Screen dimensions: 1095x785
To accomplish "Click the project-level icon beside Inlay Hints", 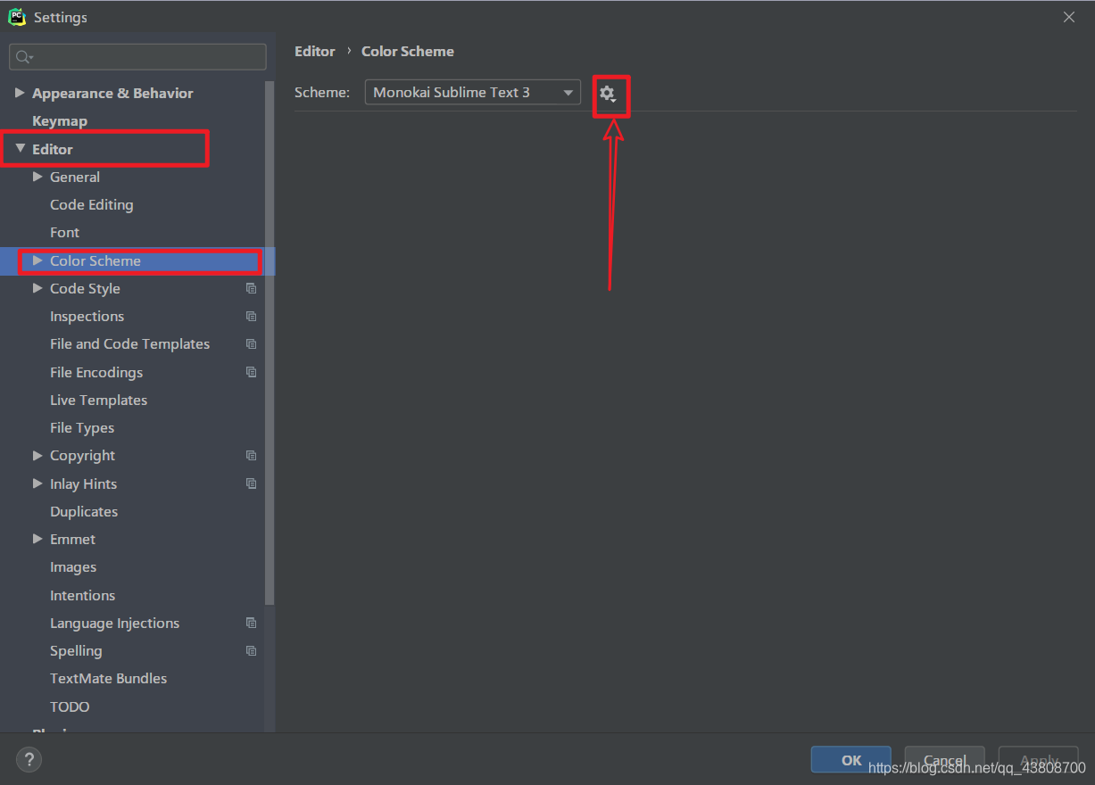I will [252, 483].
